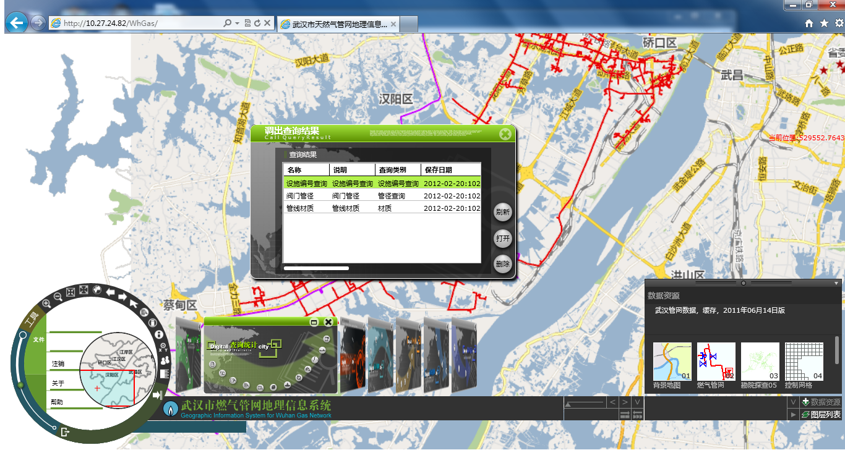Click the info (i) identify tool
The width and height of the screenshot is (845, 450).
pos(160,334)
